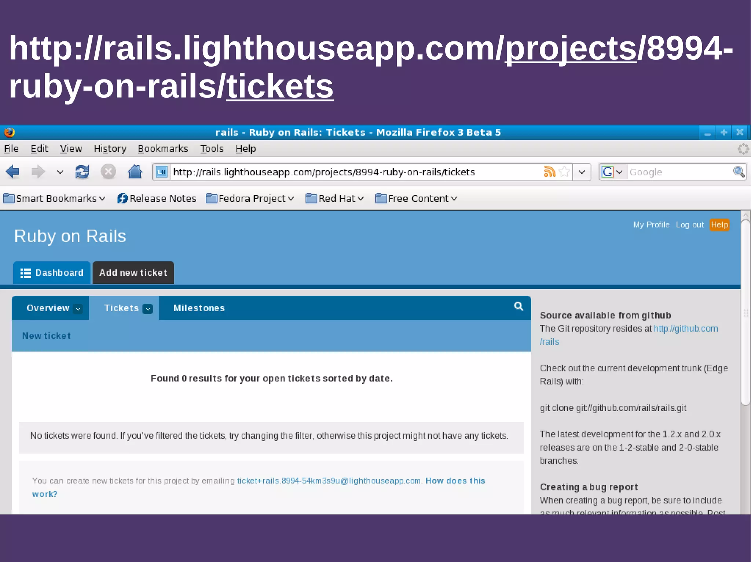Click the RSS feed icon in address bar

tap(549, 171)
